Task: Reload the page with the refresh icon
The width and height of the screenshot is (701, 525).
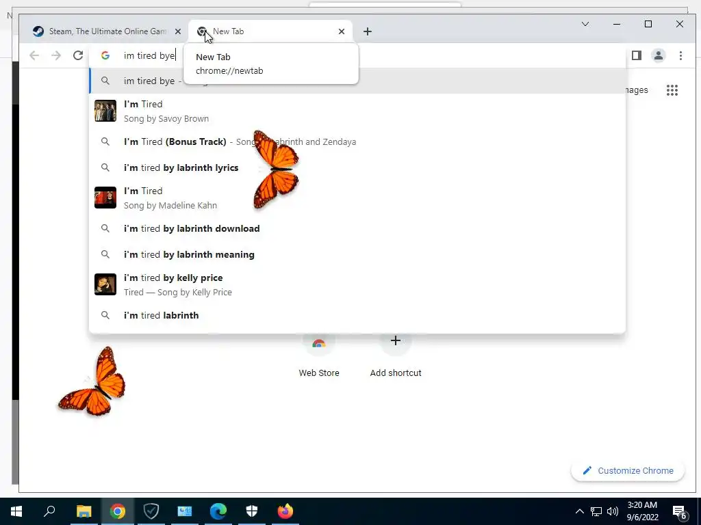Action: pos(78,55)
